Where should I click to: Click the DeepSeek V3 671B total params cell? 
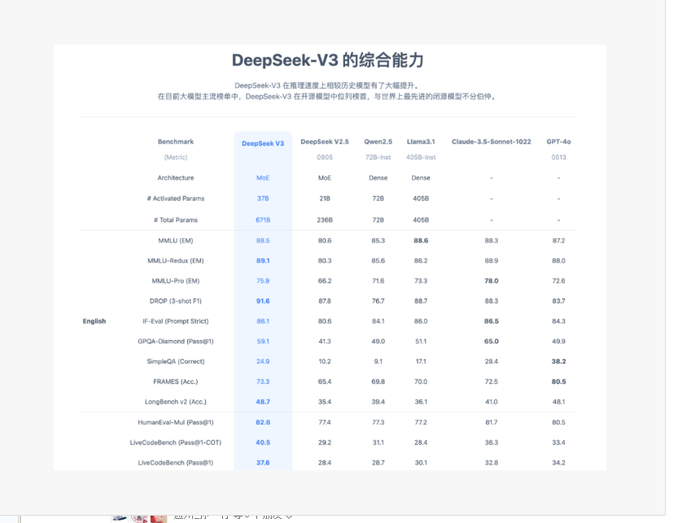tap(263, 220)
